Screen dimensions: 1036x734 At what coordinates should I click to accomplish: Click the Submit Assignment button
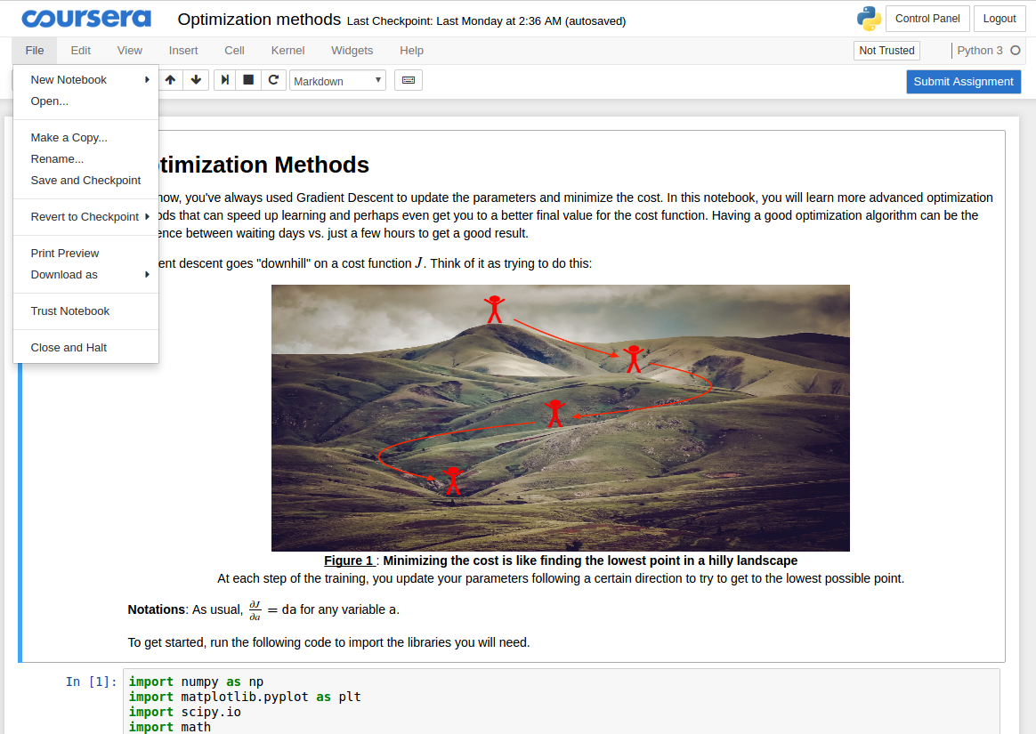point(963,81)
